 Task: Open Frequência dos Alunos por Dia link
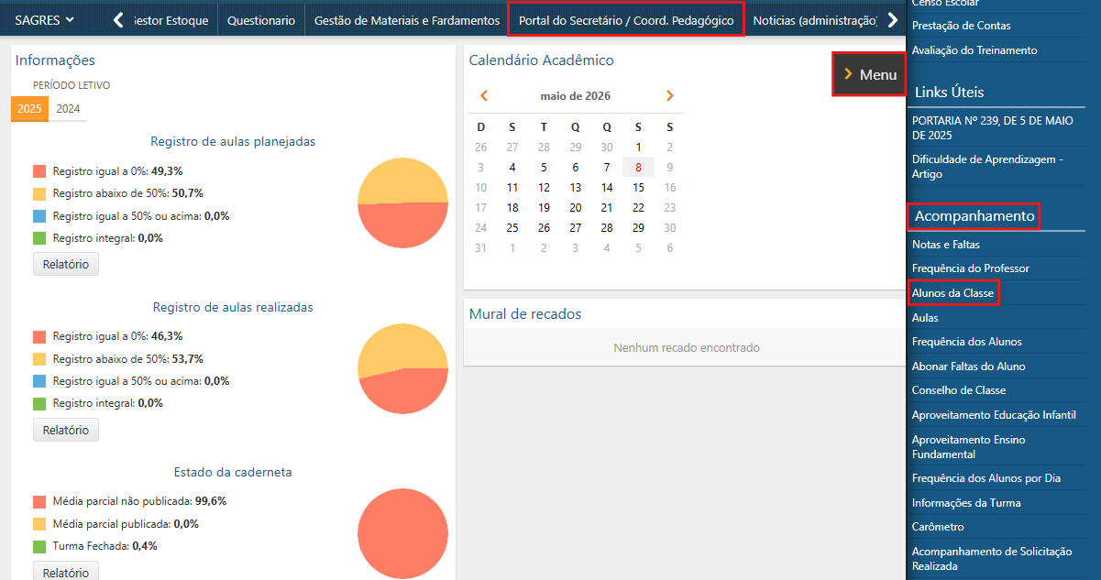[986, 478]
